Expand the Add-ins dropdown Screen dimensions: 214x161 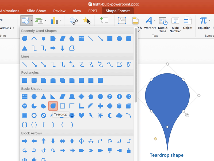pos(13,28)
